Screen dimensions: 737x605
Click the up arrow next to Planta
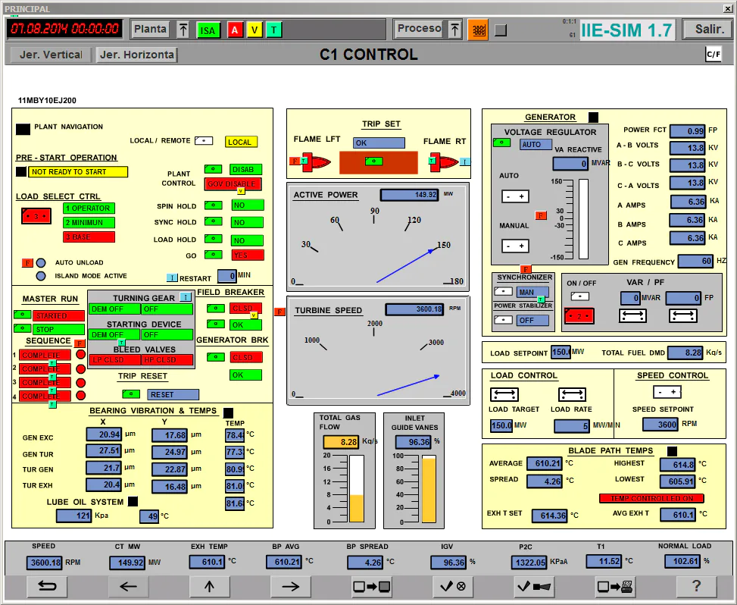(183, 30)
